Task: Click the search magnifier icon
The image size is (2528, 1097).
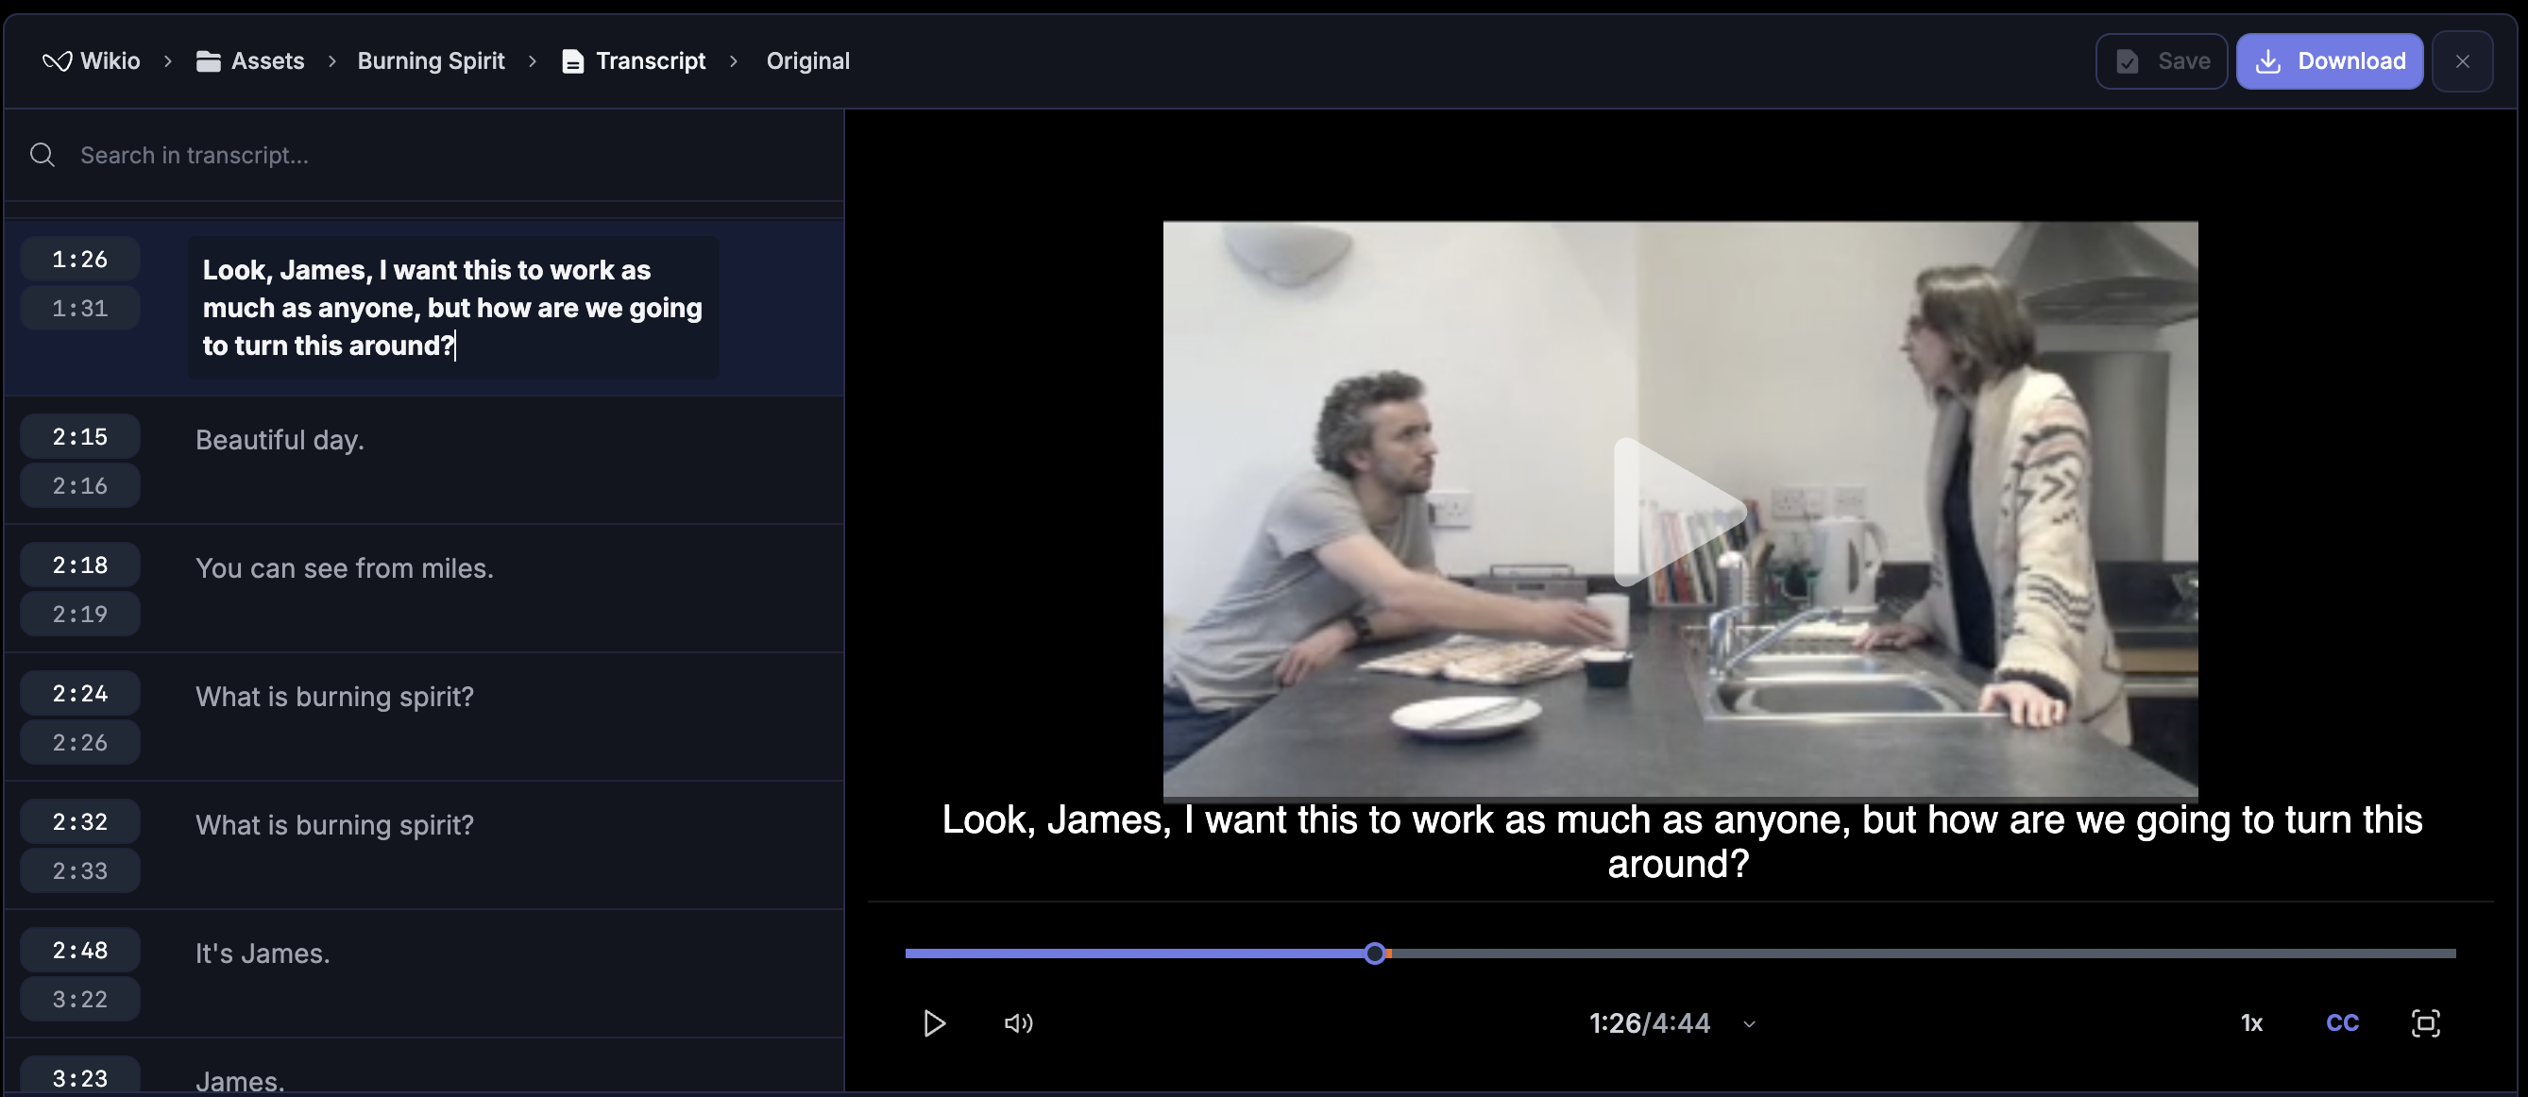Action: point(42,155)
